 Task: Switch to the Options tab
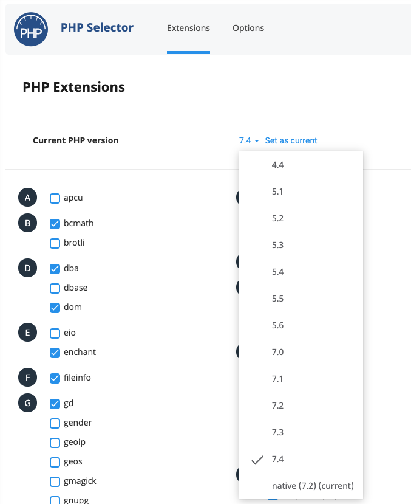click(x=248, y=28)
